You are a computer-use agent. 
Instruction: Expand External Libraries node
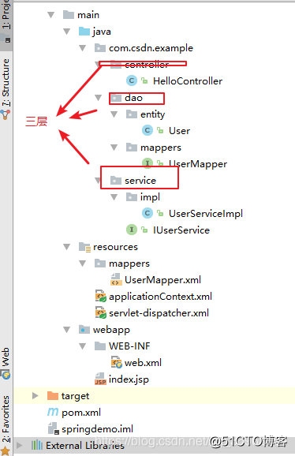tap(19, 446)
